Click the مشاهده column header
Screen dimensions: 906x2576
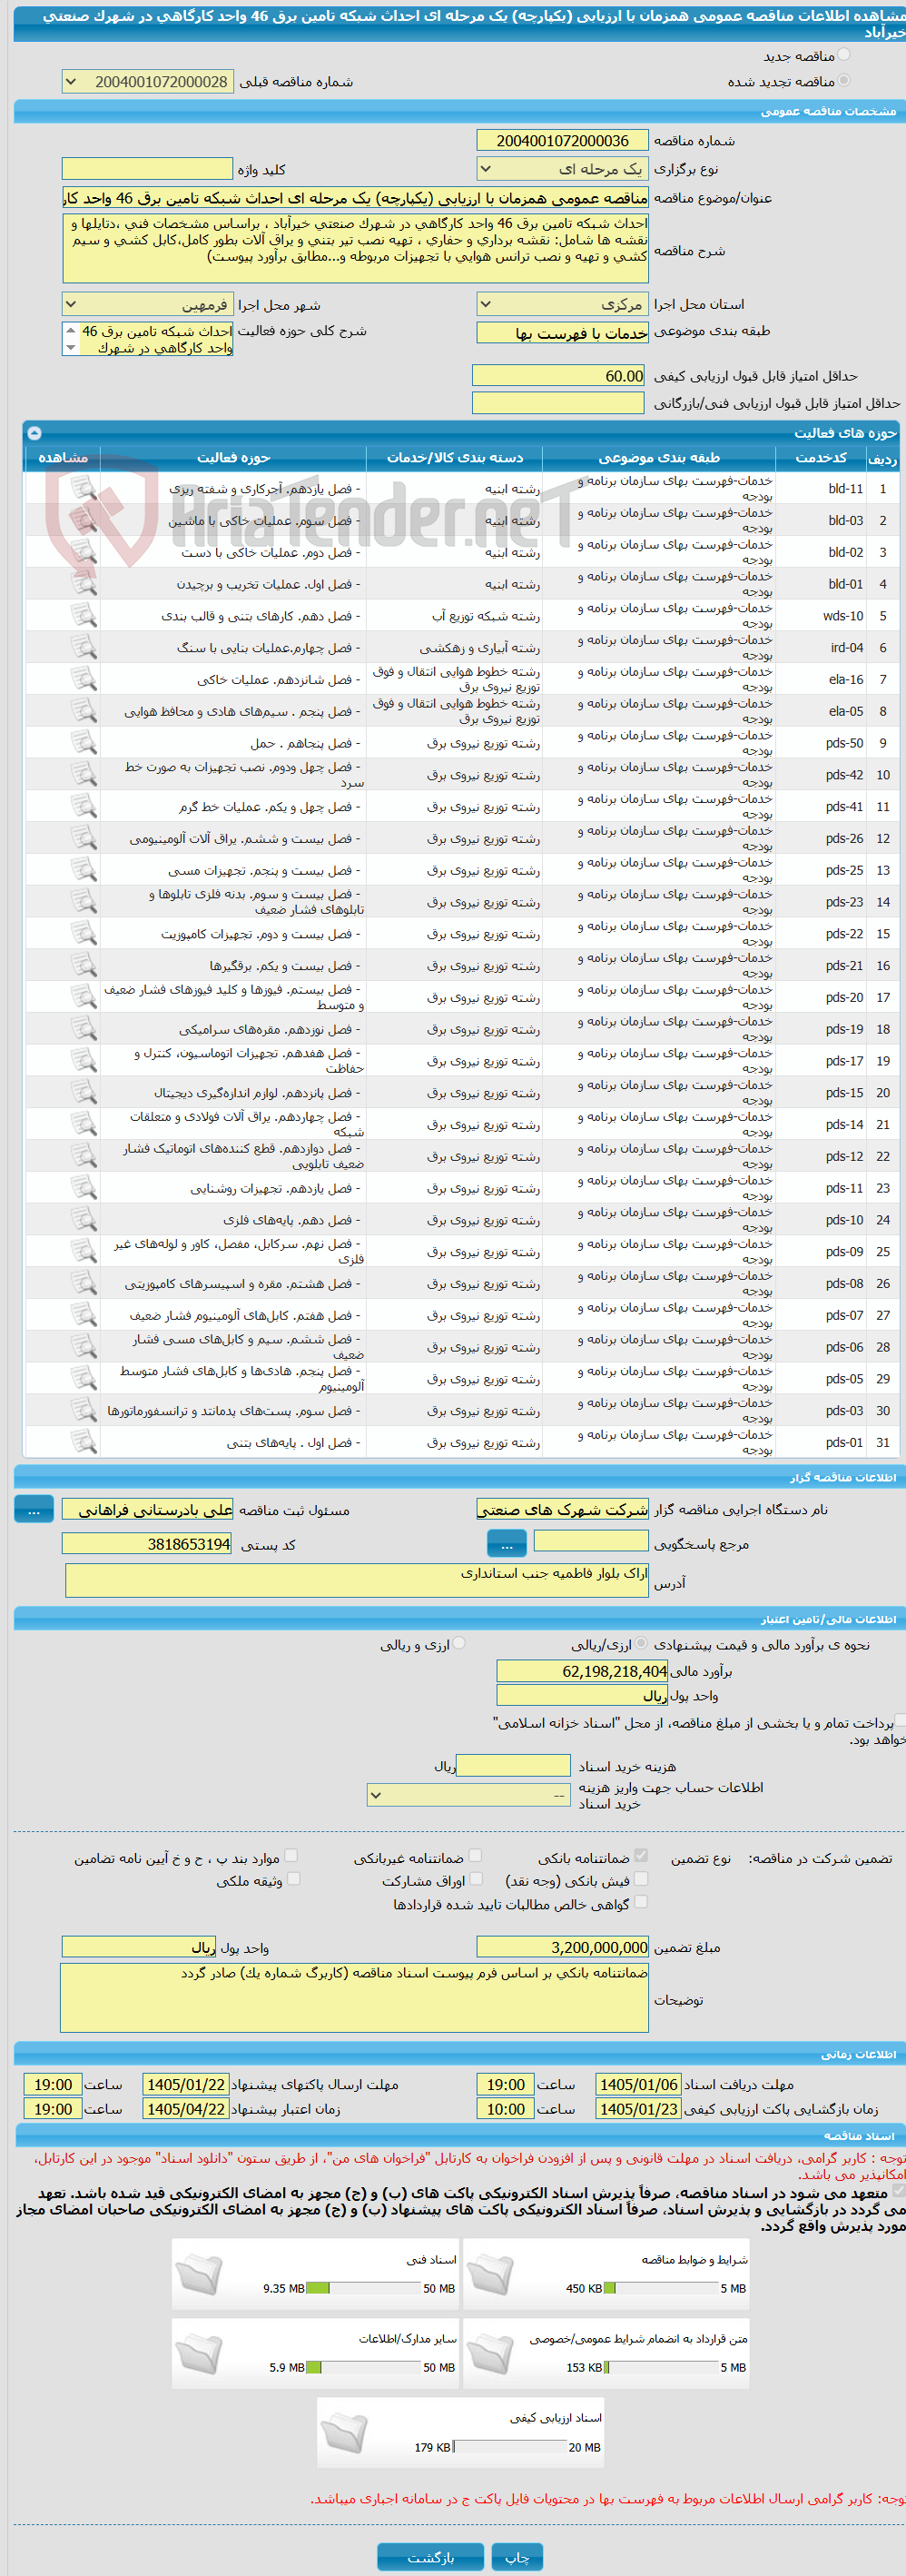pyautogui.click(x=62, y=457)
